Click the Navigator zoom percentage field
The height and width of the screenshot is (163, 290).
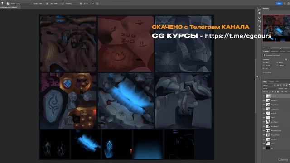(x=265, y=48)
